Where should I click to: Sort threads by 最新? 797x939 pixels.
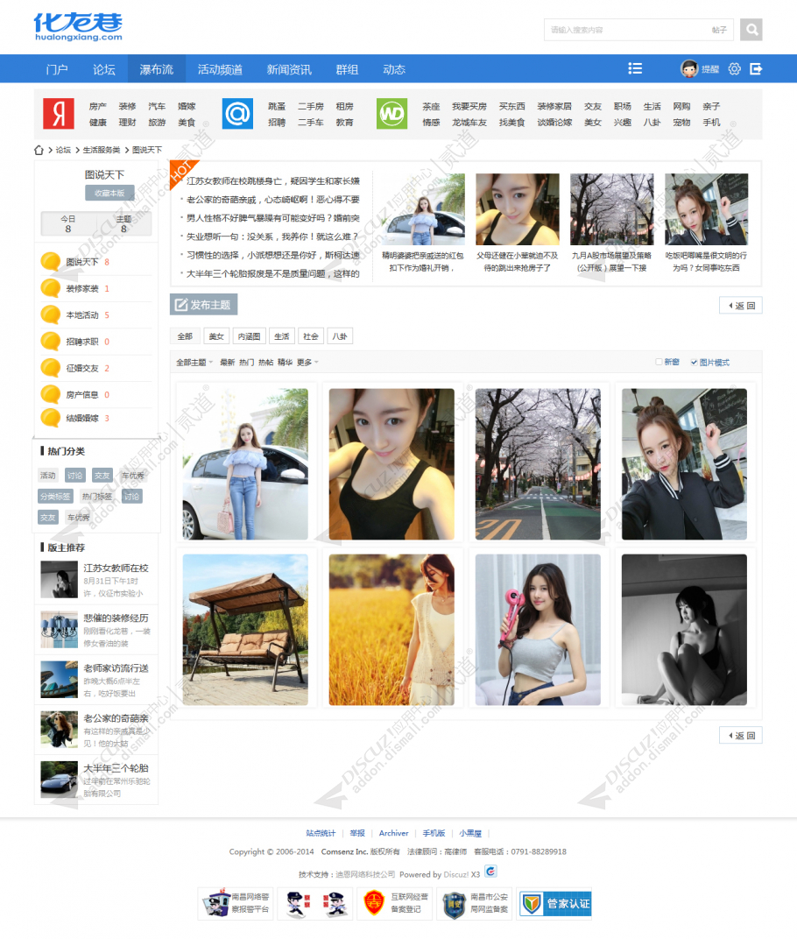227,363
